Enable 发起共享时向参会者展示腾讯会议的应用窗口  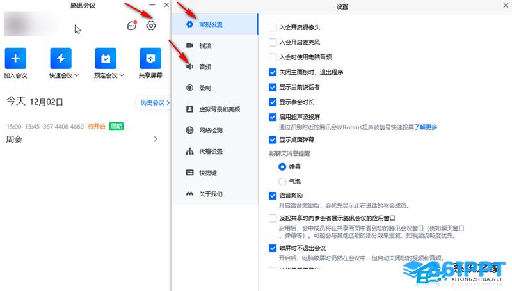click(x=273, y=218)
